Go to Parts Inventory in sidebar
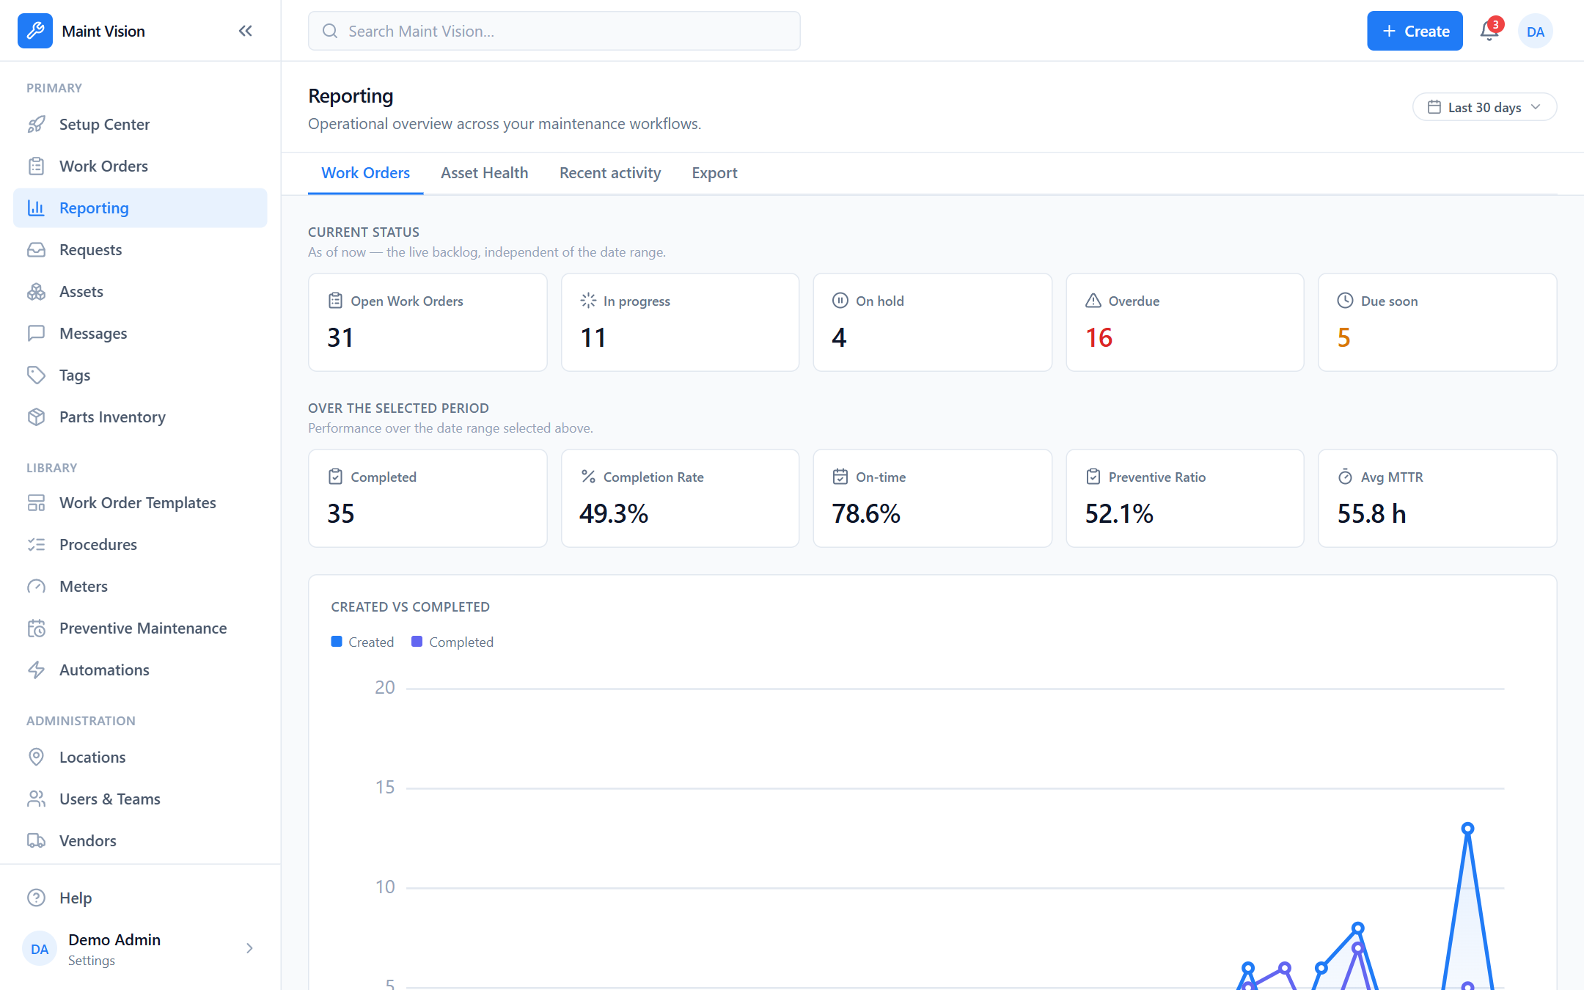1584x990 pixels. pyautogui.click(x=140, y=417)
